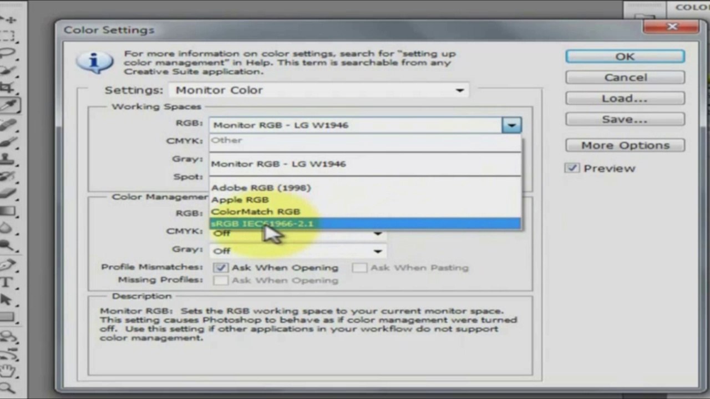Image resolution: width=710 pixels, height=399 pixels.
Task: Toggle Ask When Pasting checkbox
Action: (x=359, y=268)
